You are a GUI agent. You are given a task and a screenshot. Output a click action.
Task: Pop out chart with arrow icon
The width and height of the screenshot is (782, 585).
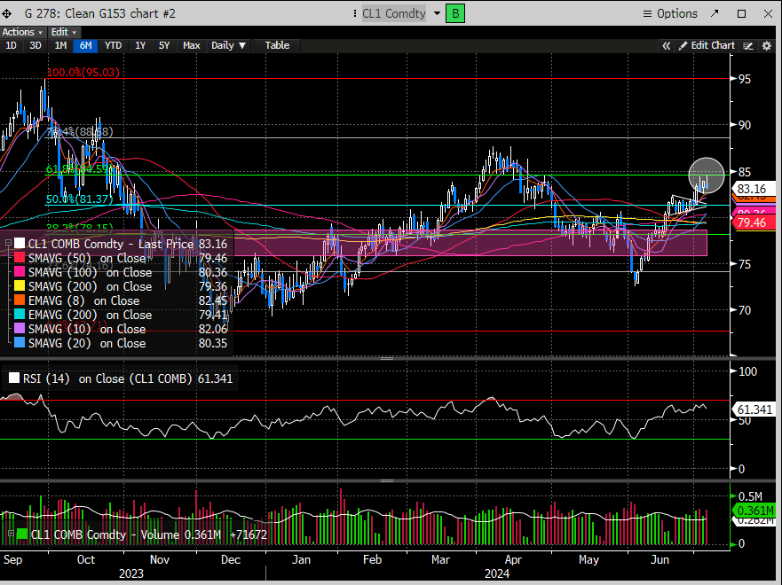(715, 13)
